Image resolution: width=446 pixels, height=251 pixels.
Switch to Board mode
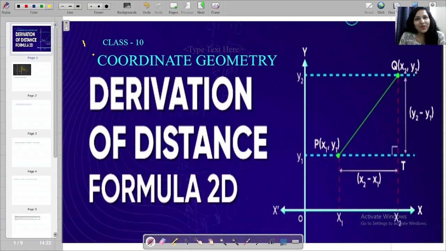click(369, 8)
